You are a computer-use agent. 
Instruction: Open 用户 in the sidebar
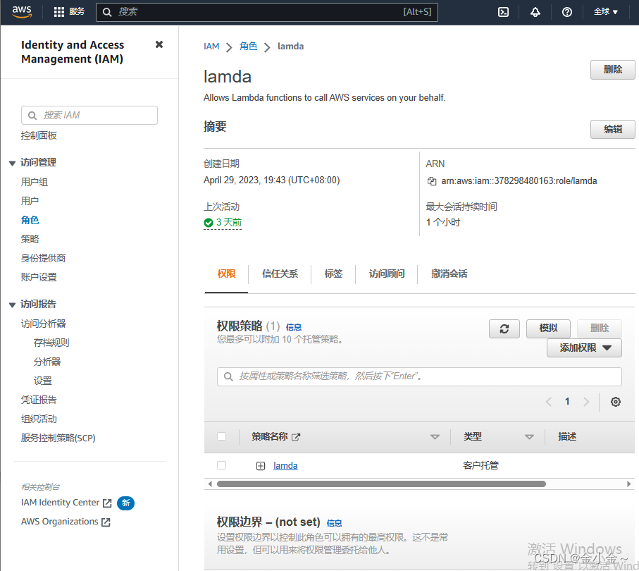pyautogui.click(x=30, y=201)
